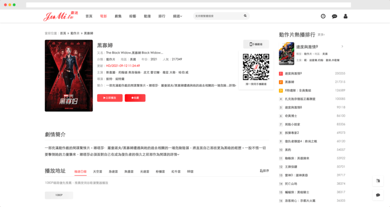Click breadcrumb link 首頁

[x=63, y=33]
